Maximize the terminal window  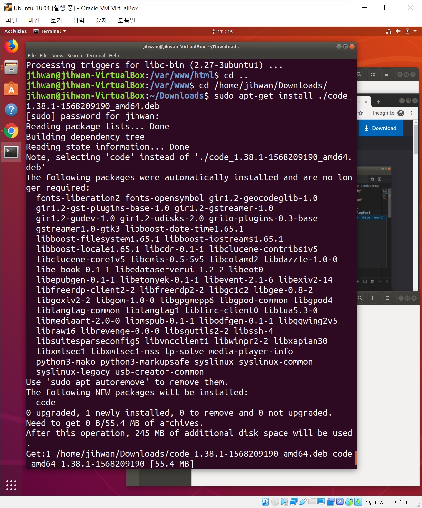click(x=345, y=47)
